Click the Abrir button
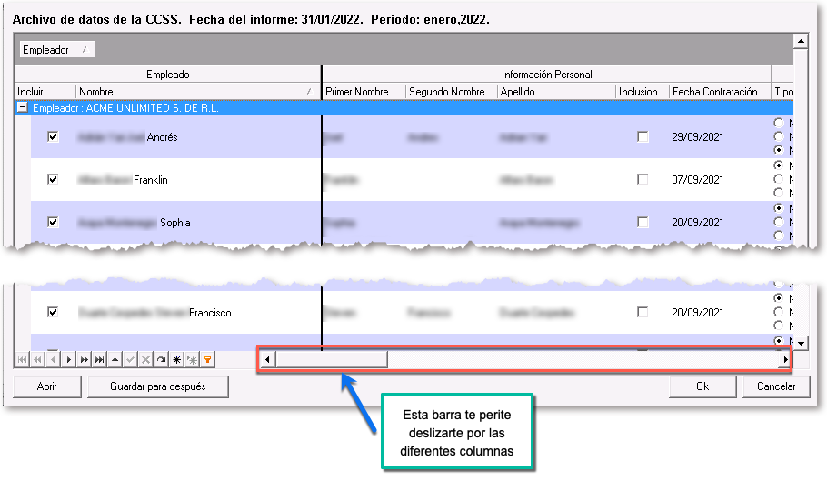This screenshot has width=827, height=491. click(47, 386)
